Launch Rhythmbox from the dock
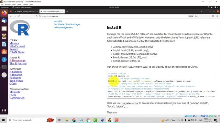Viewport: 220px width, 123px height. tap(4, 36)
